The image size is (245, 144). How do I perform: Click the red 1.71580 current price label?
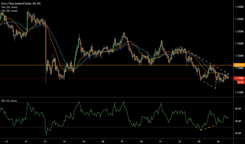239,79
